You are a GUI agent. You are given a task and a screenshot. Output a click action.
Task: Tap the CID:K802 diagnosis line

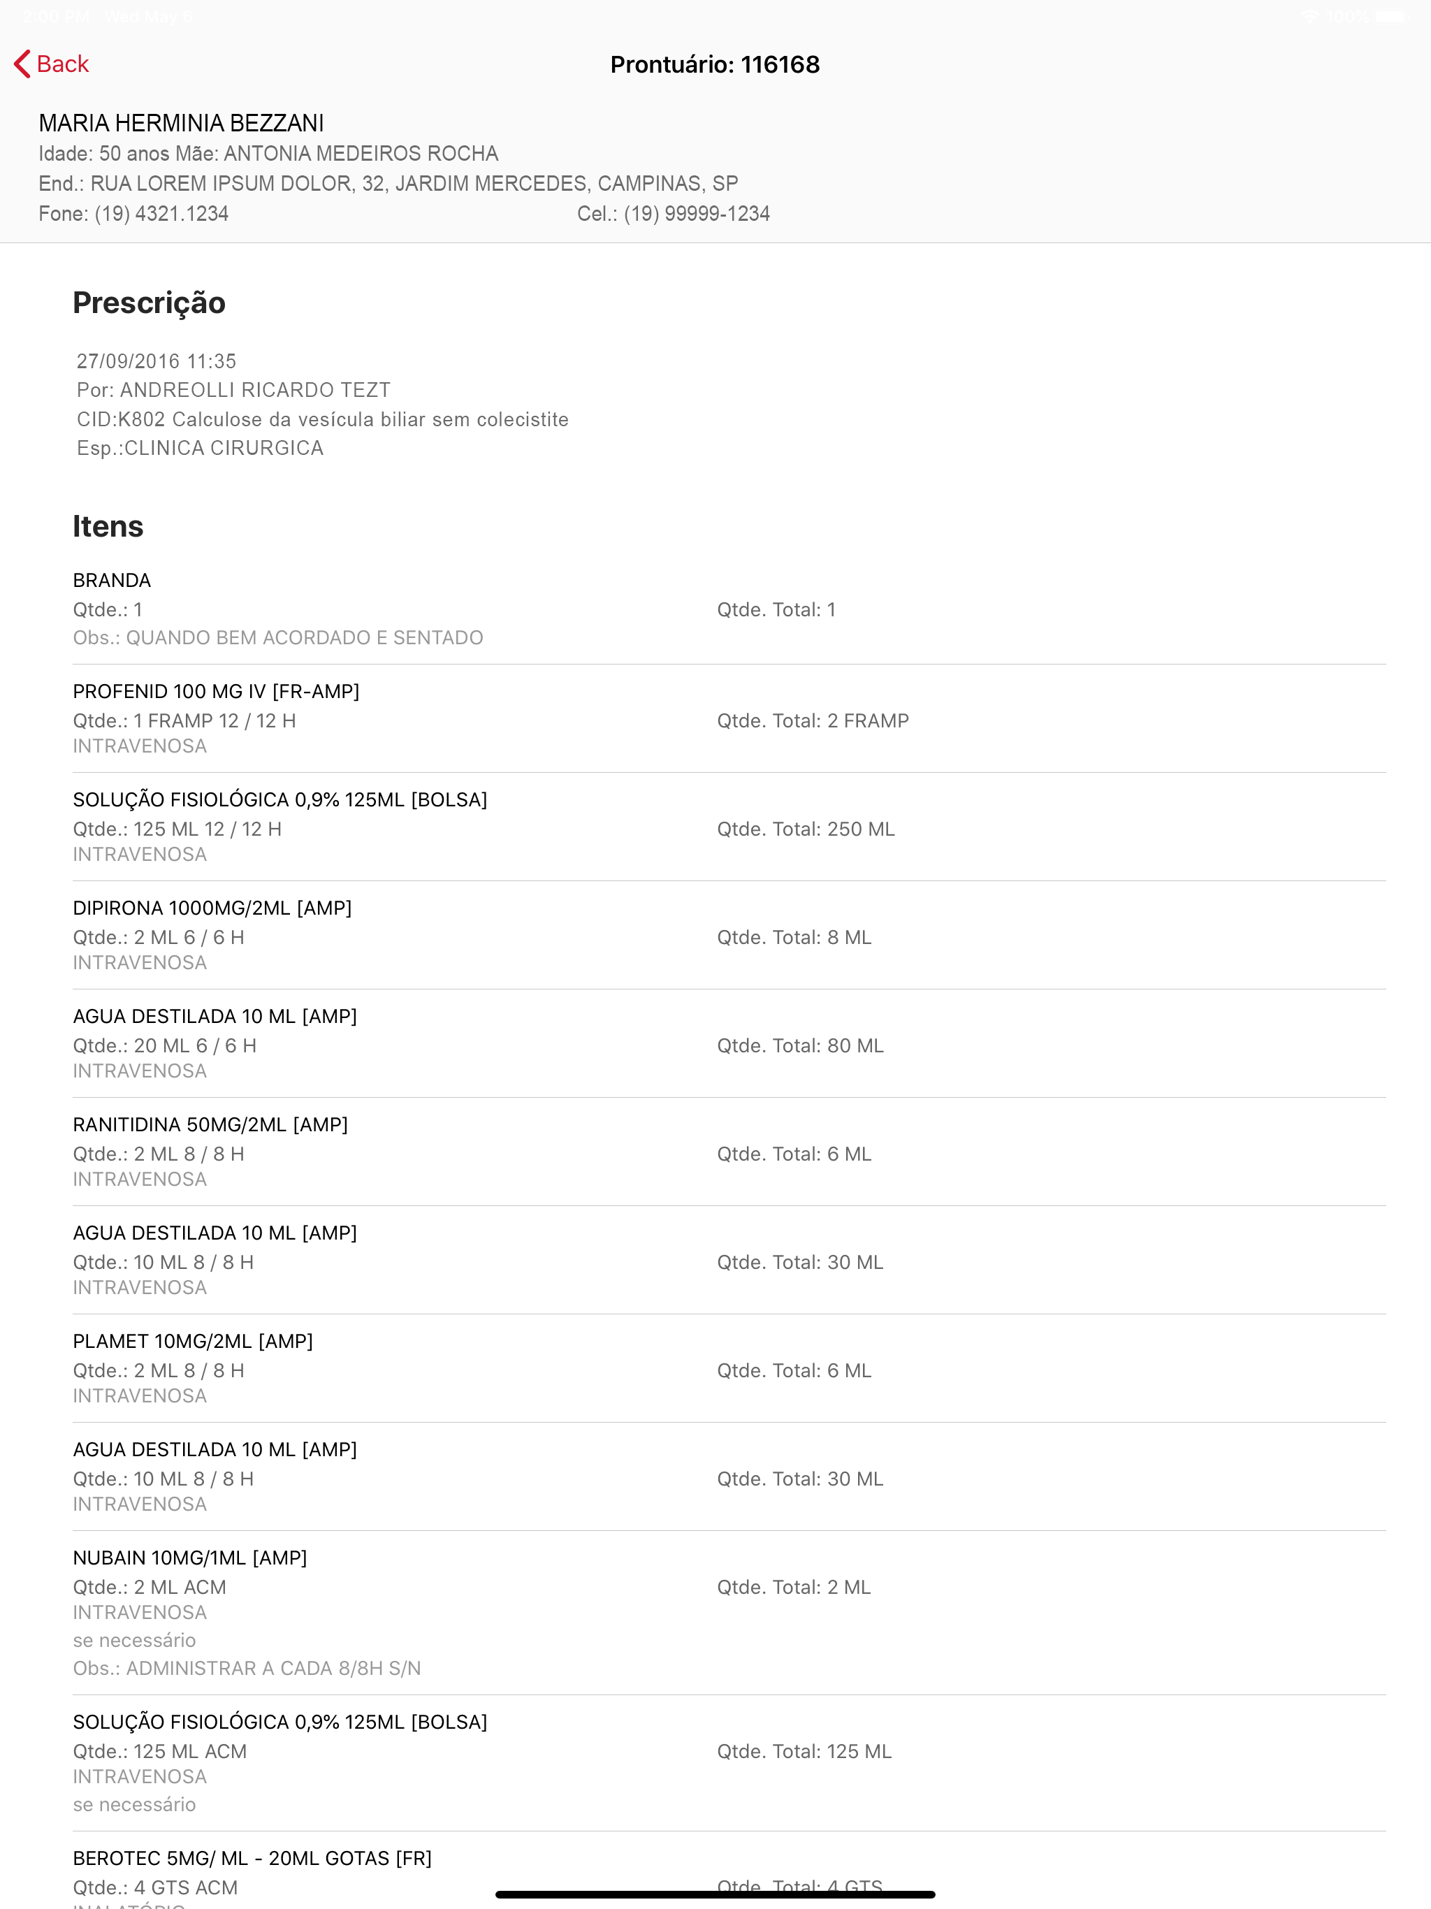tap(323, 419)
